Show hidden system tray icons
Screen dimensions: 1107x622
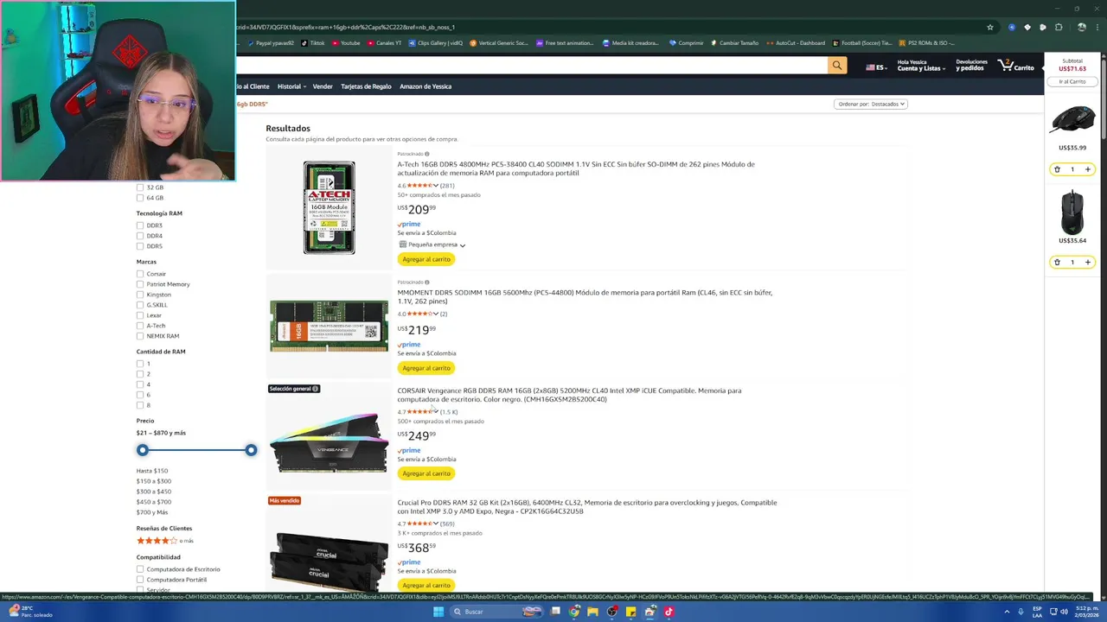click(1007, 612)
